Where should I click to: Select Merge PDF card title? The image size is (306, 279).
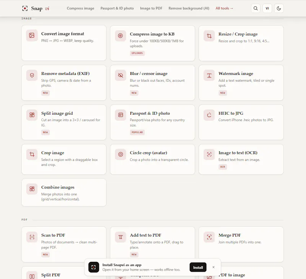(230, 235)
